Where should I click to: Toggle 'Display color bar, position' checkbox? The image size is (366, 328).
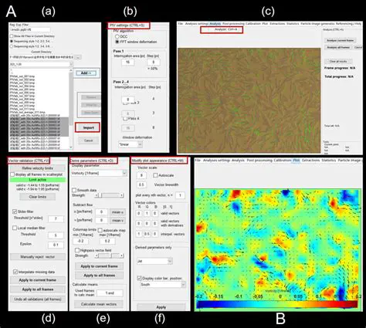139,278
